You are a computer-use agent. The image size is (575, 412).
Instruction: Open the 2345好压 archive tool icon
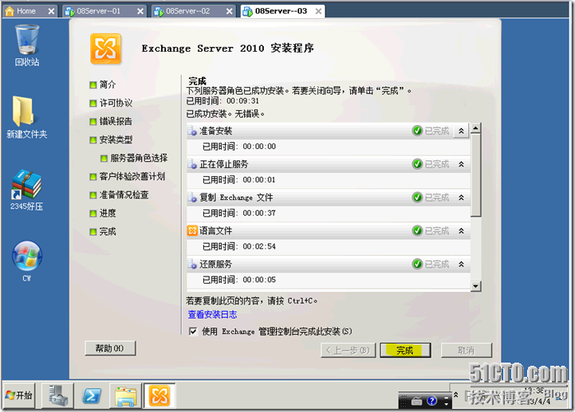[26, 190]
